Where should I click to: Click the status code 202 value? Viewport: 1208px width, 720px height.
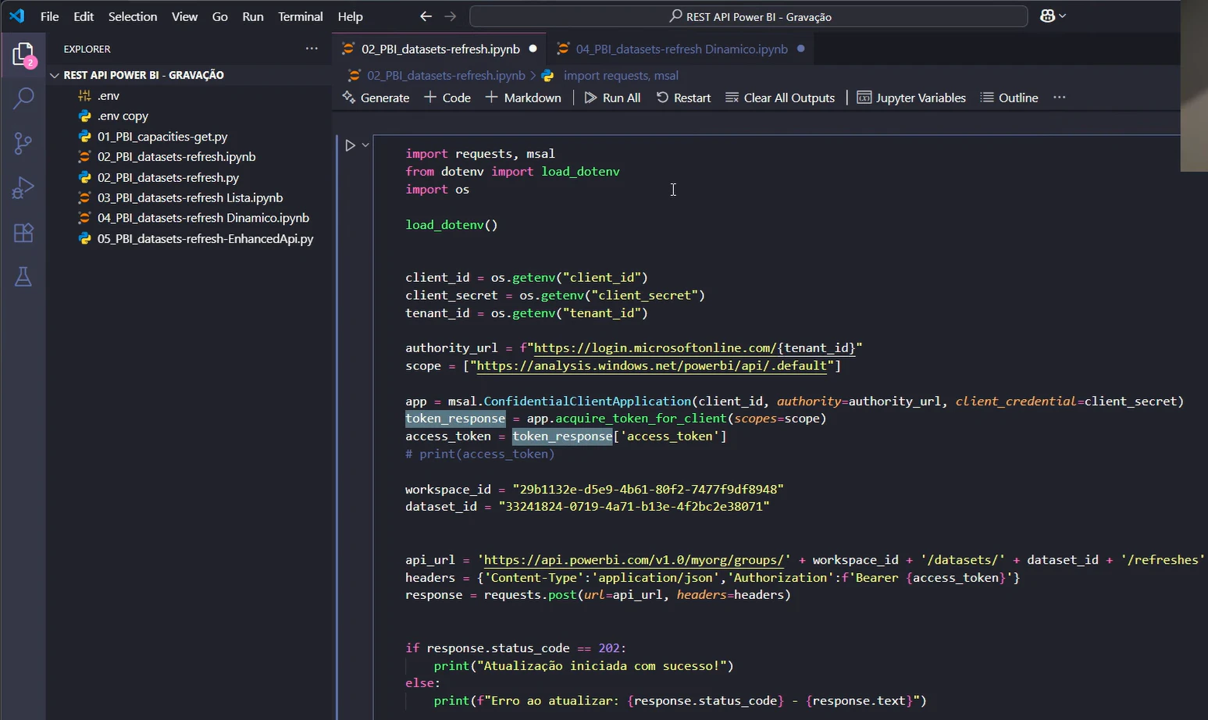coord(609,648)
